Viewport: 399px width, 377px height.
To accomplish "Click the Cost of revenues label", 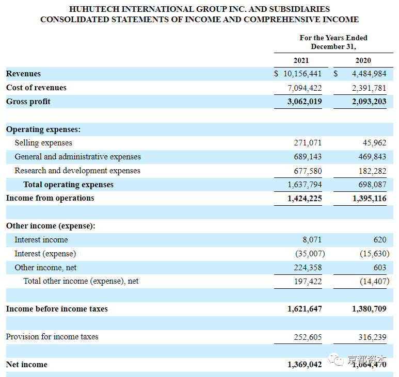I will pyautogui.click(x=36, y=88).
